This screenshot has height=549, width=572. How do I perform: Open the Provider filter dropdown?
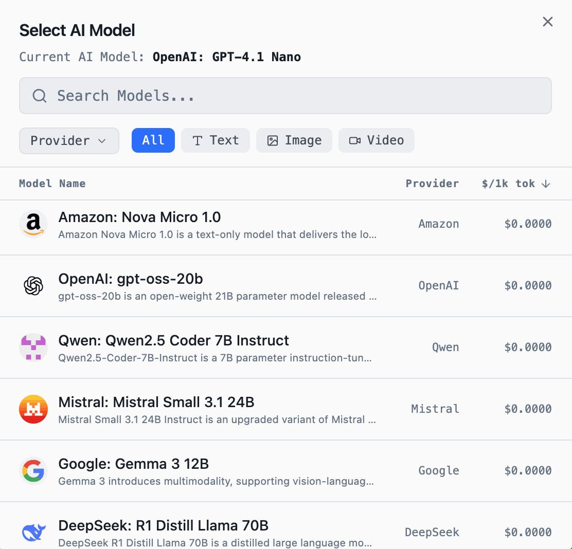coord(69,141)
